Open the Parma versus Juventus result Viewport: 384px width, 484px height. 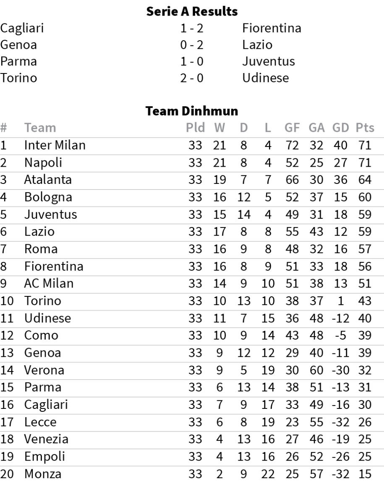tap(192, 61)
